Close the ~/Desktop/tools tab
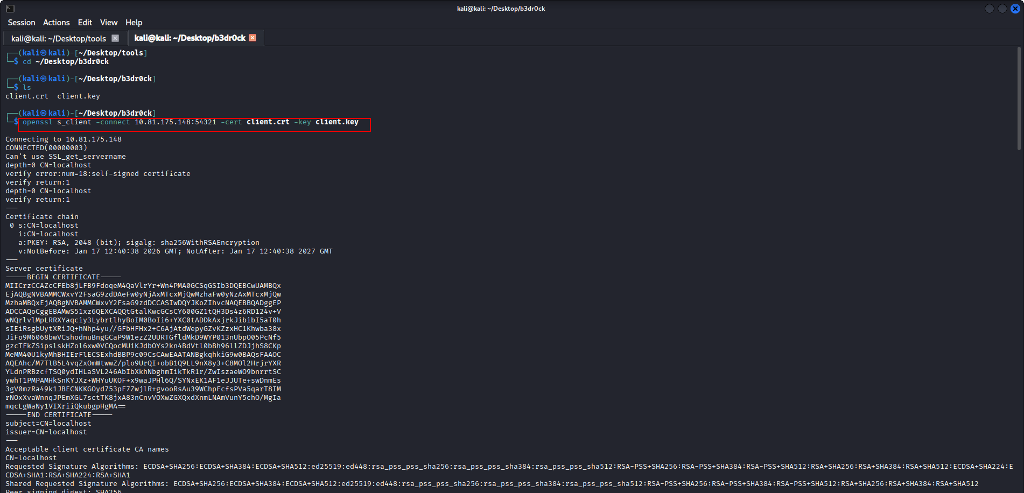The height and width of the screenshot is (493, 1024). pos(115,38)
